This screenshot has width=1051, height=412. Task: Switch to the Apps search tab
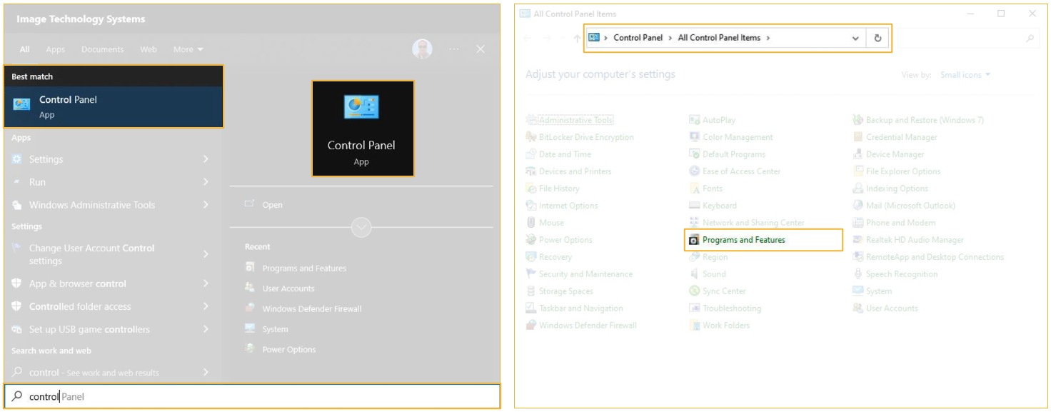click(55, 49)
